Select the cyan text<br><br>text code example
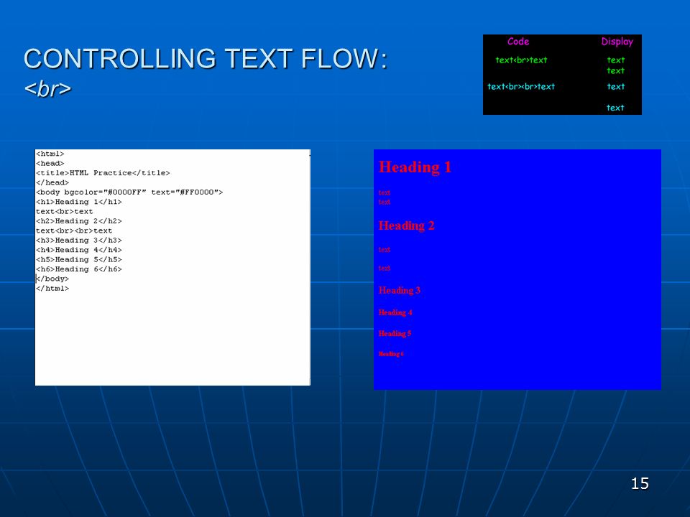 click(x=521, y=87)
